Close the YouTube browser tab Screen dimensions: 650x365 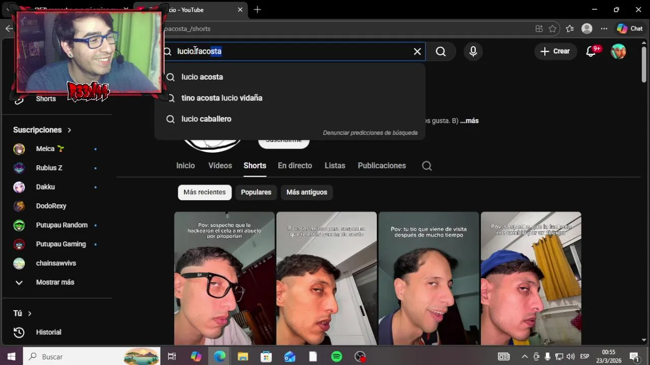(240, 10)
